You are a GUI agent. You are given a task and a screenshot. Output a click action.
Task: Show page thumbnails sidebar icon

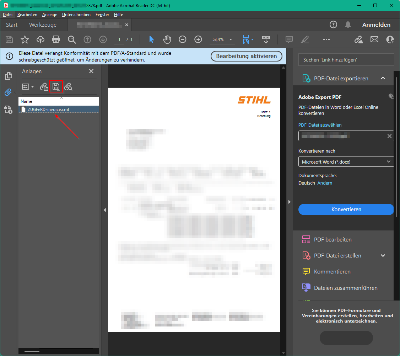click(9, 76)
